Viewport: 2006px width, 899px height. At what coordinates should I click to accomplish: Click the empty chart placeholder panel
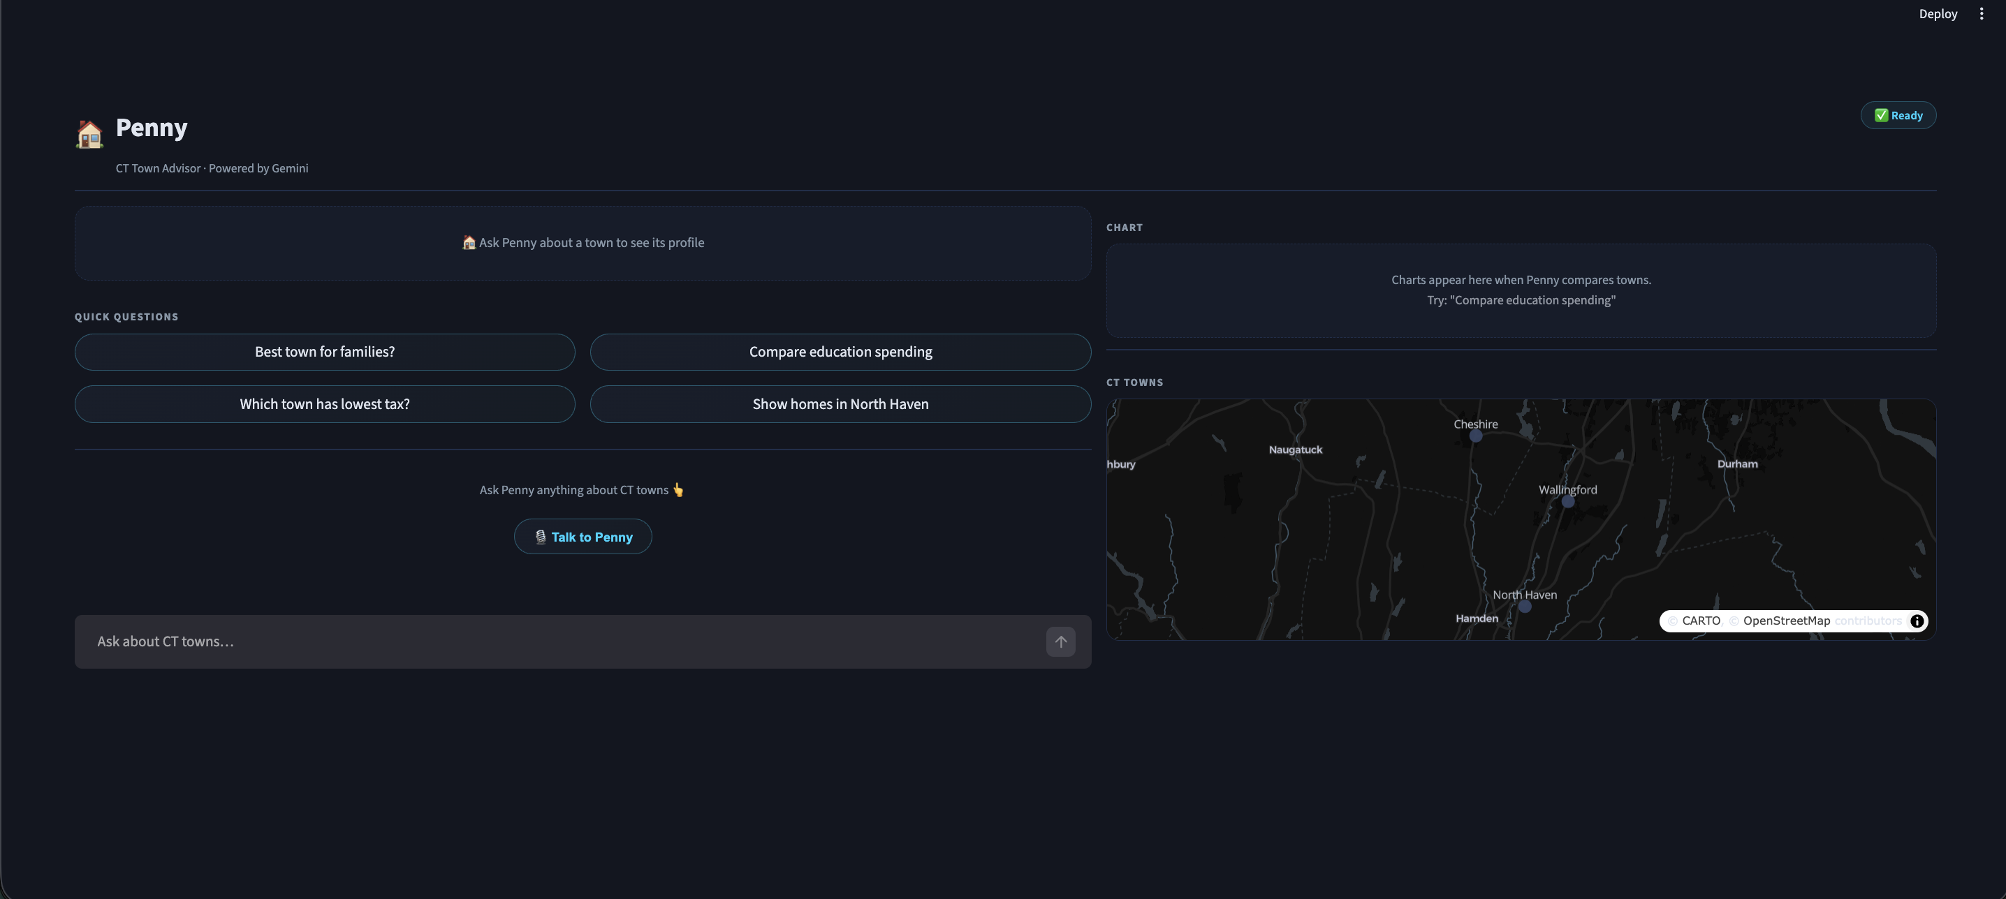coord(1520,290)
